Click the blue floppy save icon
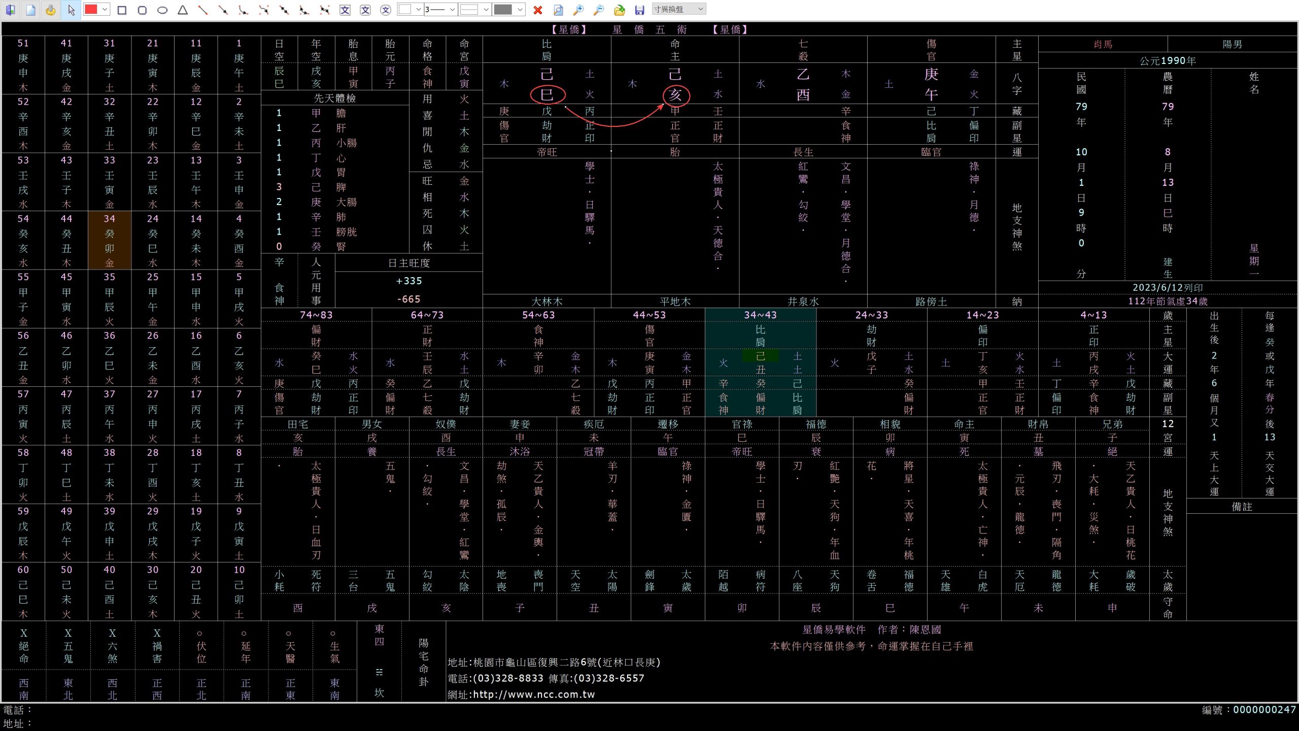Image resolution: width=1299 pixels, height=731 pixels. tap(639, 10)
